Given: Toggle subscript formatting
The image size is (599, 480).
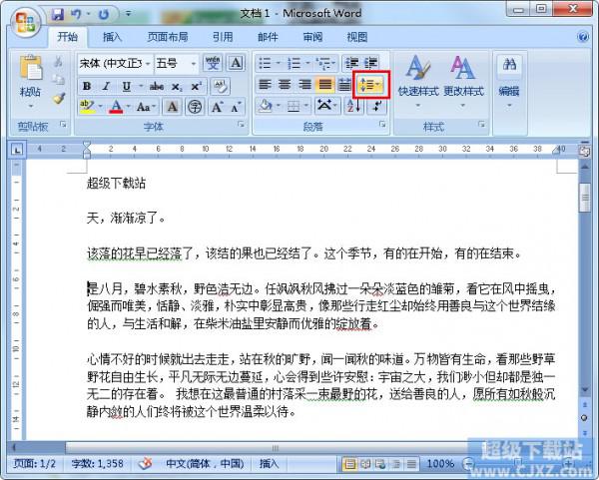Looking at the screenshot, I should pyautogui.click(x=177, y=86).
